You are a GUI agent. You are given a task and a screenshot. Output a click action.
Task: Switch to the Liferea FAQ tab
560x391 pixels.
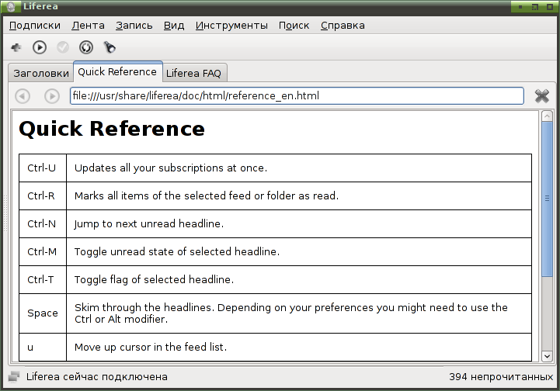[x=193, y=73]
